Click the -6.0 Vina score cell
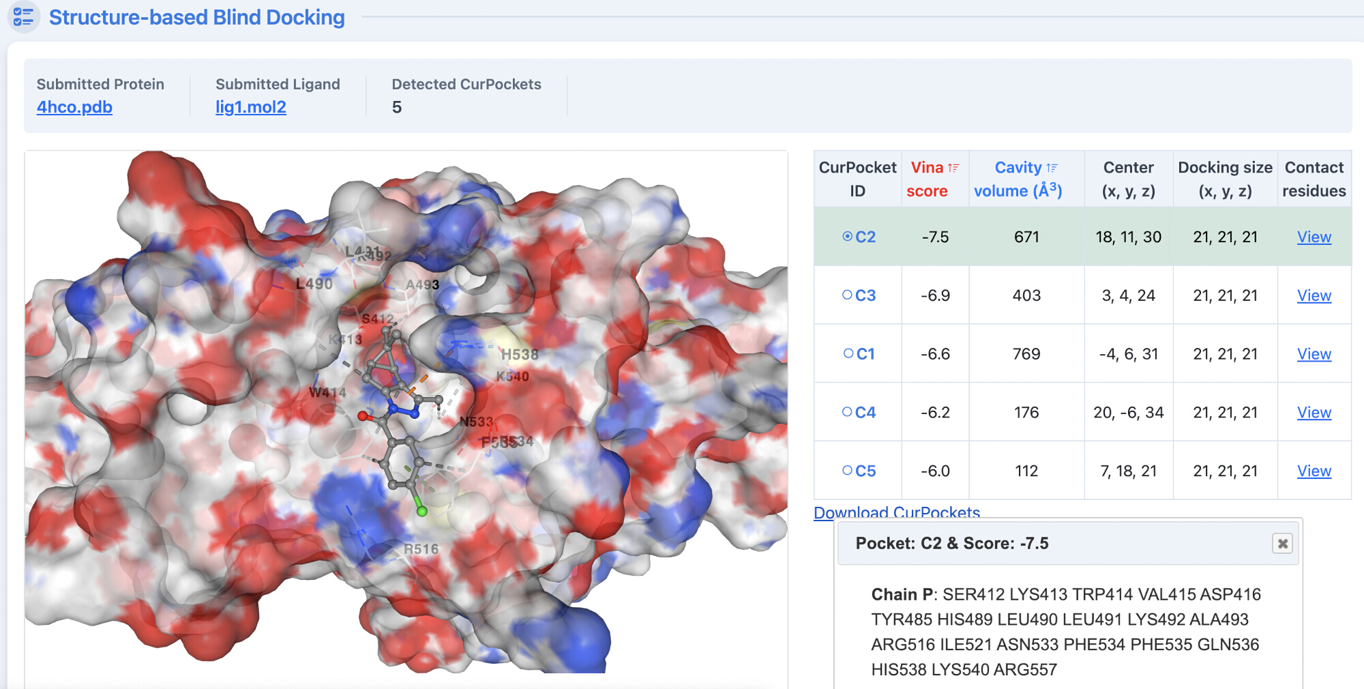 [935, 471]
